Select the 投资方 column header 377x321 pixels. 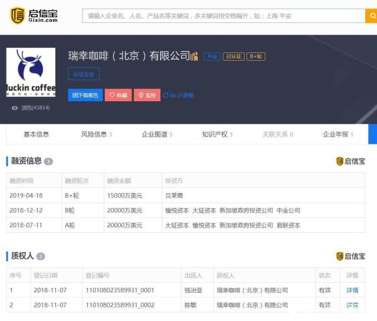[x=174, y=181]
